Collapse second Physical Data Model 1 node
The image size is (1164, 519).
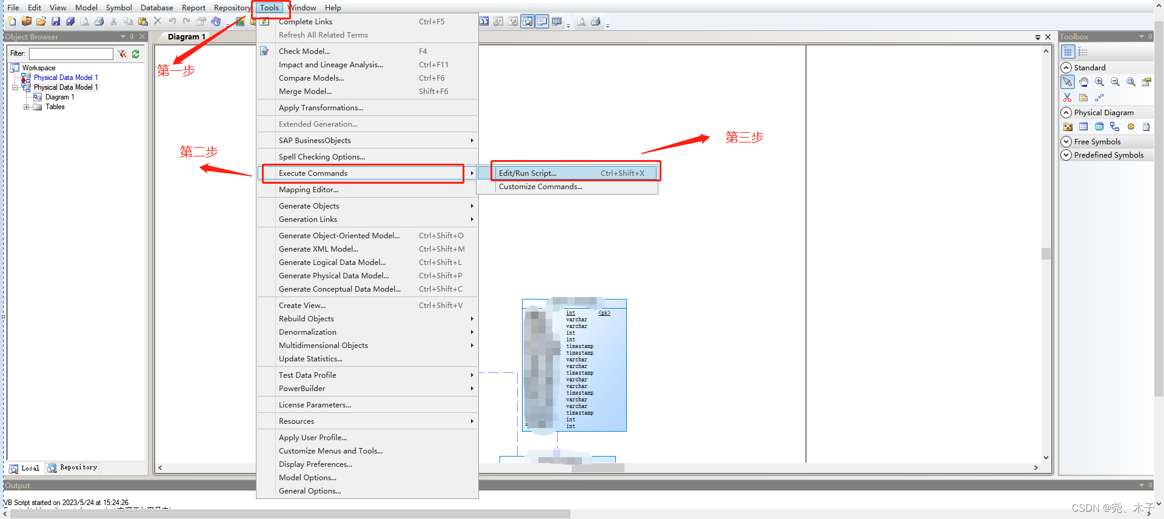(15, 87)
